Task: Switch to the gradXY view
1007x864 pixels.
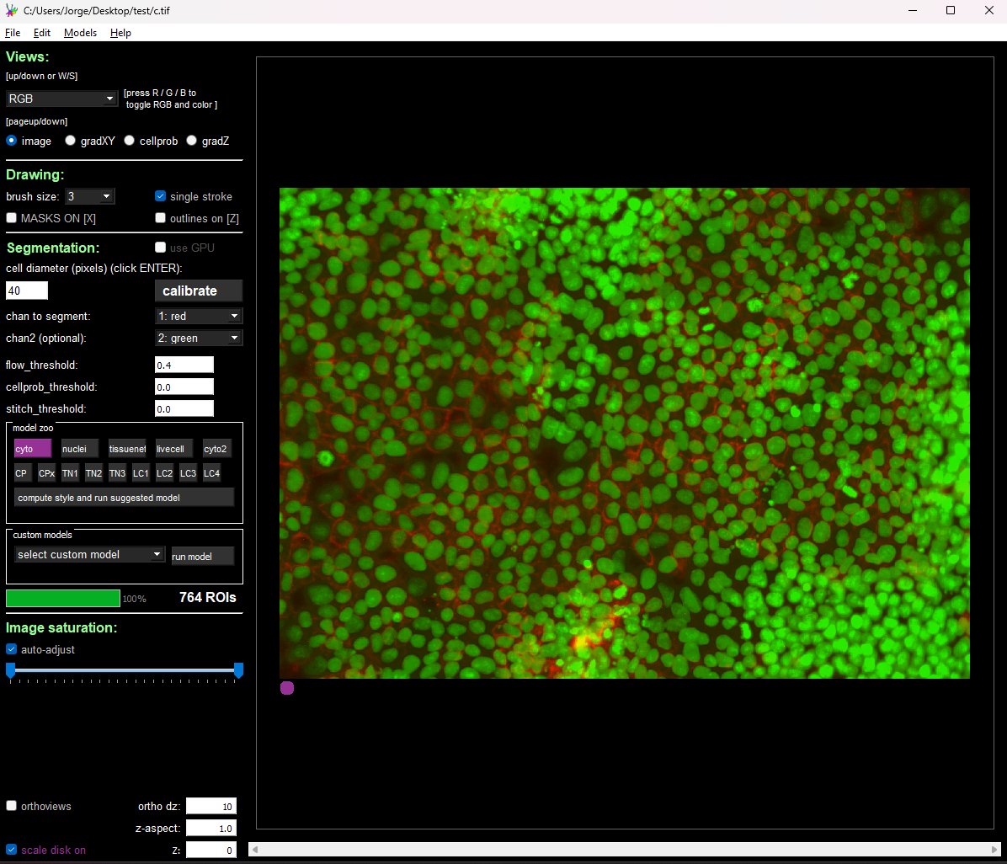Action: [71, 141]
